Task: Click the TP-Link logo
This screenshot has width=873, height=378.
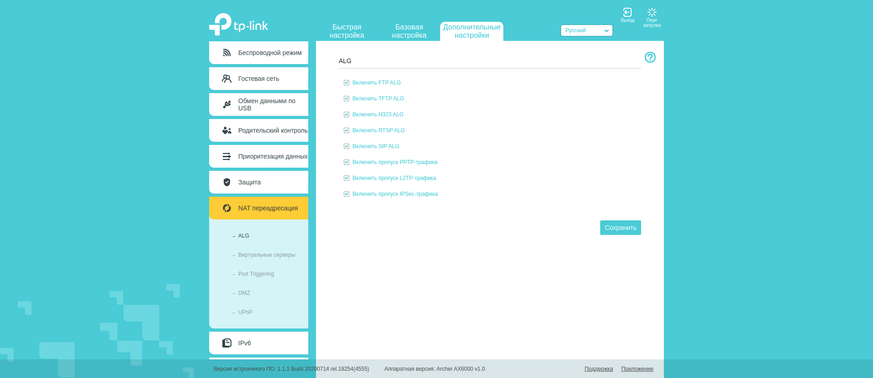Action: coord(239,25)
